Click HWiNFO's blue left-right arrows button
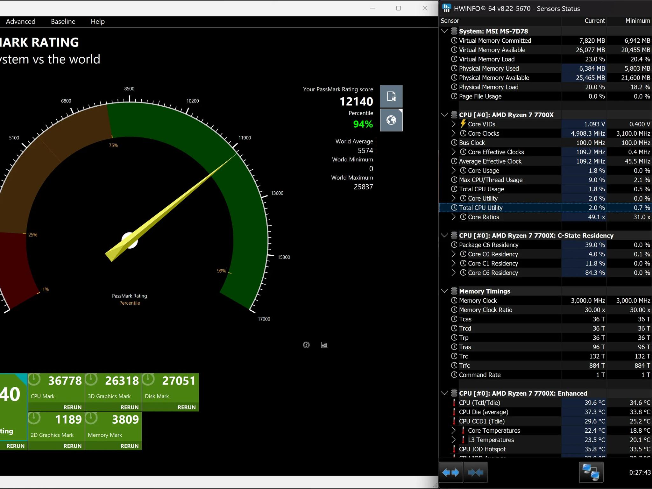Screen dimensions: 652x489 click(451, 472)
